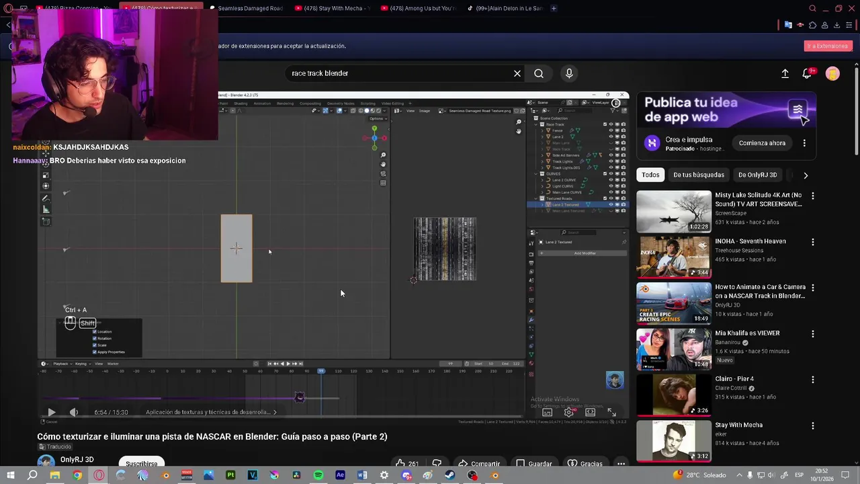Viewport: 860px width, 484px height.
Task: Open INOHA - Seventh Heaven video title
Action: point(750,241)
